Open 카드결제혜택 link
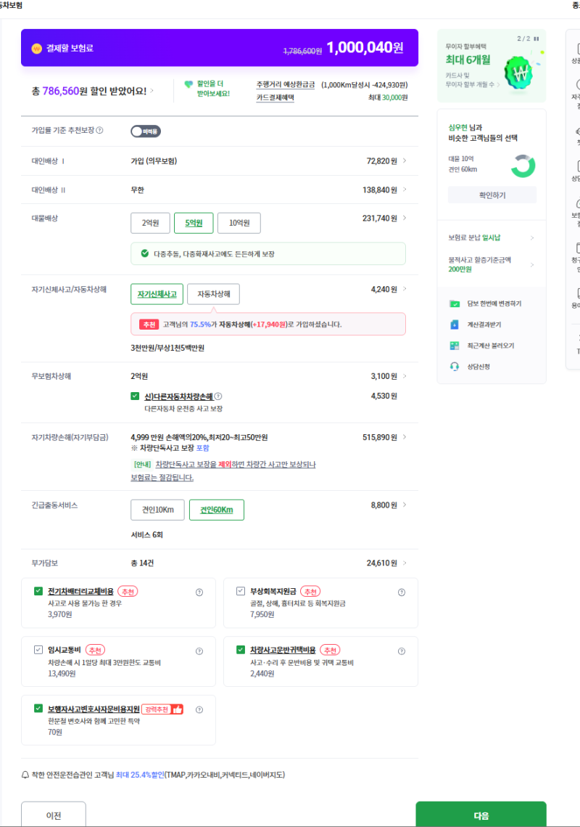 pos(275,97)
